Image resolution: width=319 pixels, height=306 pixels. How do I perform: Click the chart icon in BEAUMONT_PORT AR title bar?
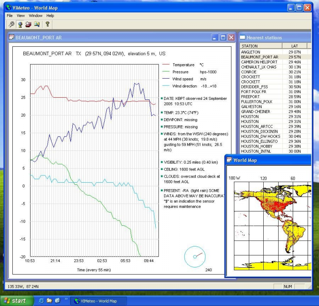11,37
